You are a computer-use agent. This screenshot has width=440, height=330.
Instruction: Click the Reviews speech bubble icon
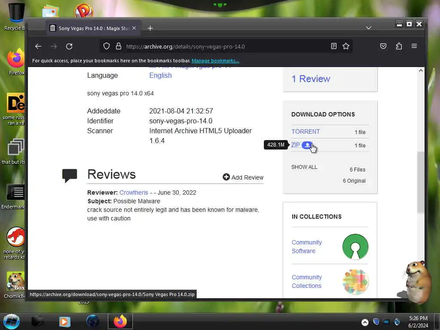[x=70, y=176]
